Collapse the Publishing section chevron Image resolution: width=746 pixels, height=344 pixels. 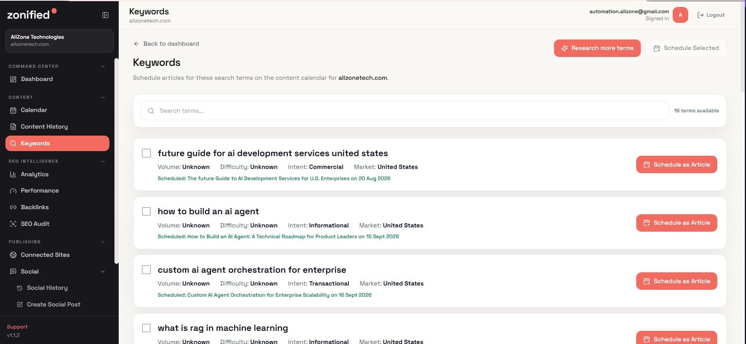[103, 242]
